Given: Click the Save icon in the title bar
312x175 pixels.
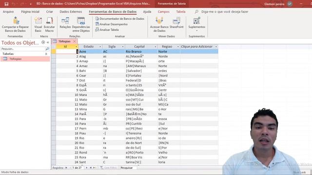Looking at the screenshot, I should [6, 4].
